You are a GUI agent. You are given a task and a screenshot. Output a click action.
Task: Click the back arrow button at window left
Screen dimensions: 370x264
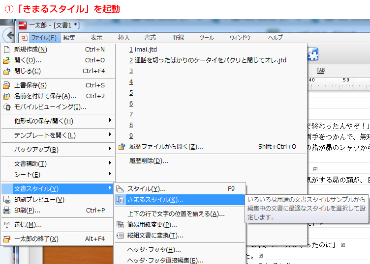(9, 36)
